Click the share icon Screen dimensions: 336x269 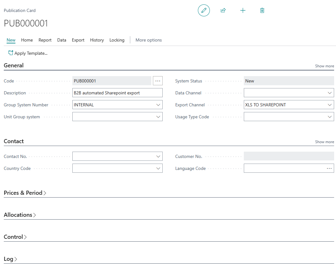(x=223, y=10)
